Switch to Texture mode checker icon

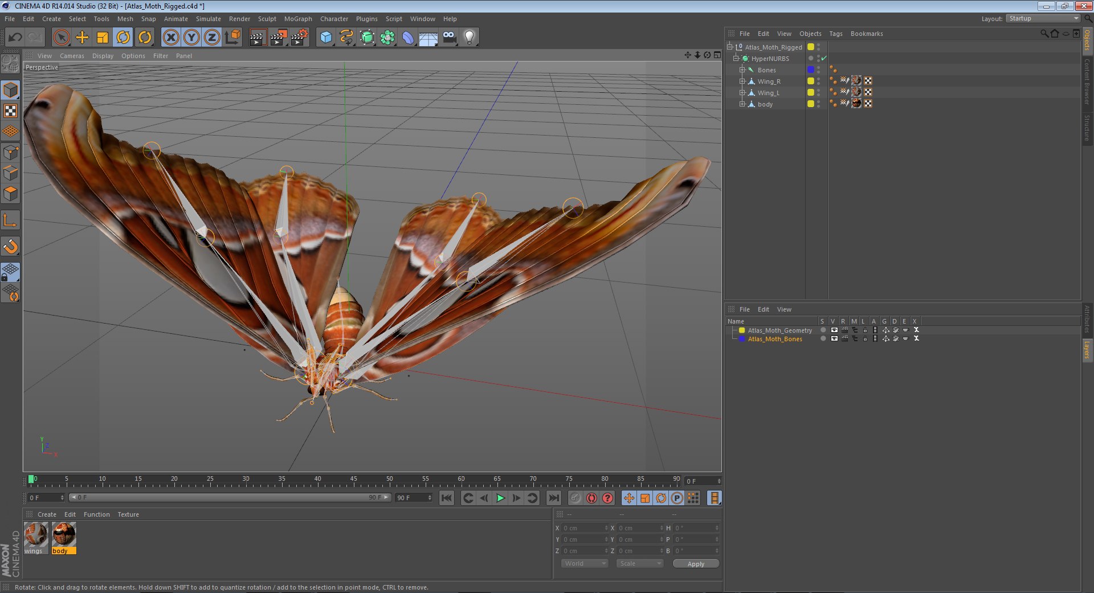pyautogui.click(x=11, y=111)
